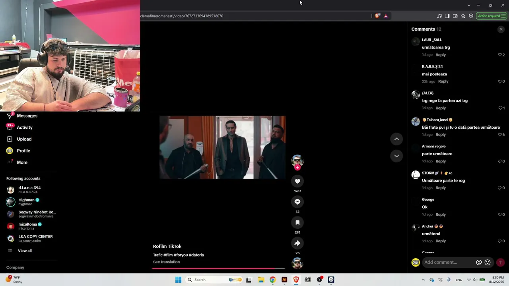
Task: Go to previous video with up arrow
Action: click(x=396, y=139)
